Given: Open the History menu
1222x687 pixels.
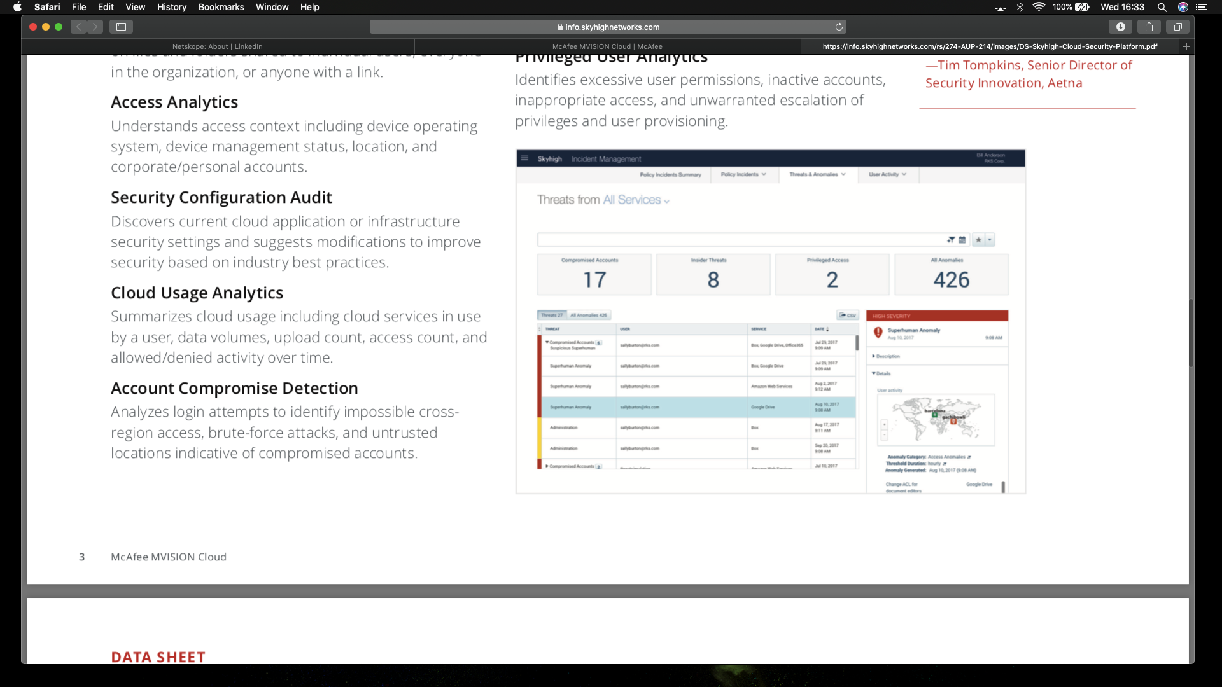Looking at the screenshot, I should tap(172, 7).
